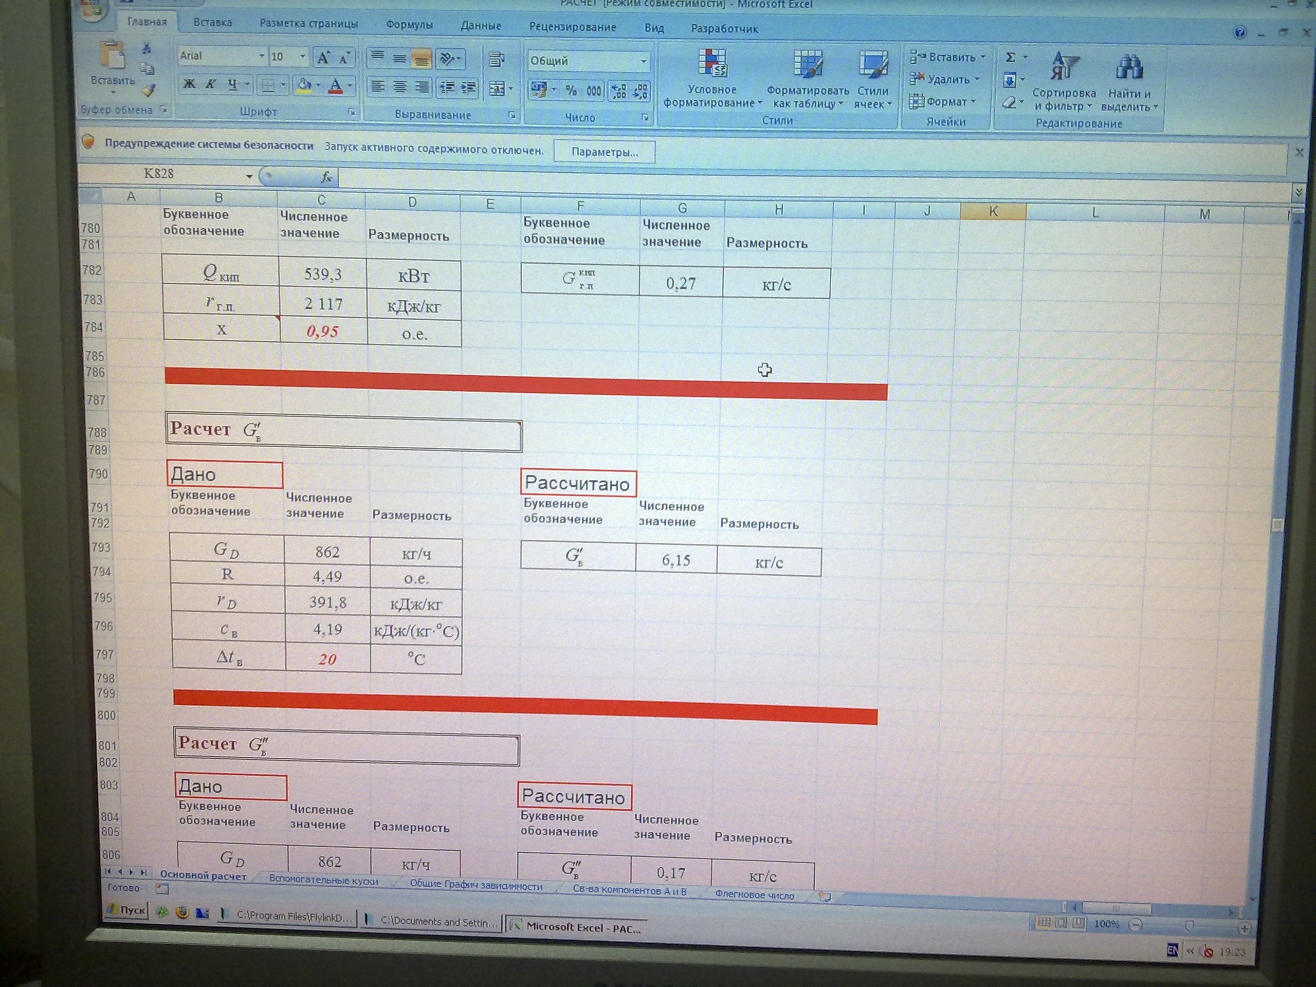This screenshot has height=987, width=1316.
Task: Click the AutoSum sigma icon
Action: pyautogui.click(x=1010, y=58)
